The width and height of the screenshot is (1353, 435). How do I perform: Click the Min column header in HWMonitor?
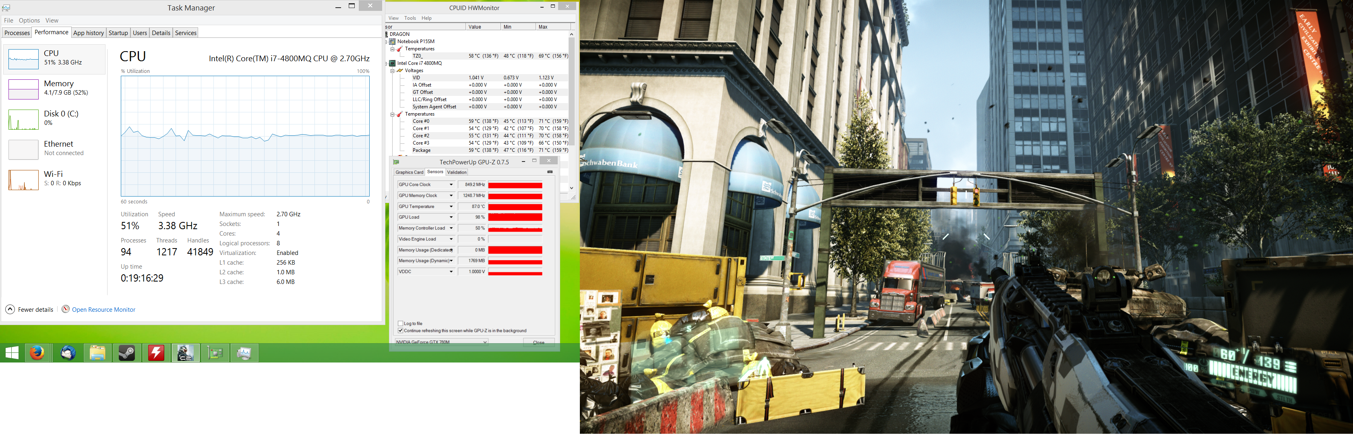point(518,27)
